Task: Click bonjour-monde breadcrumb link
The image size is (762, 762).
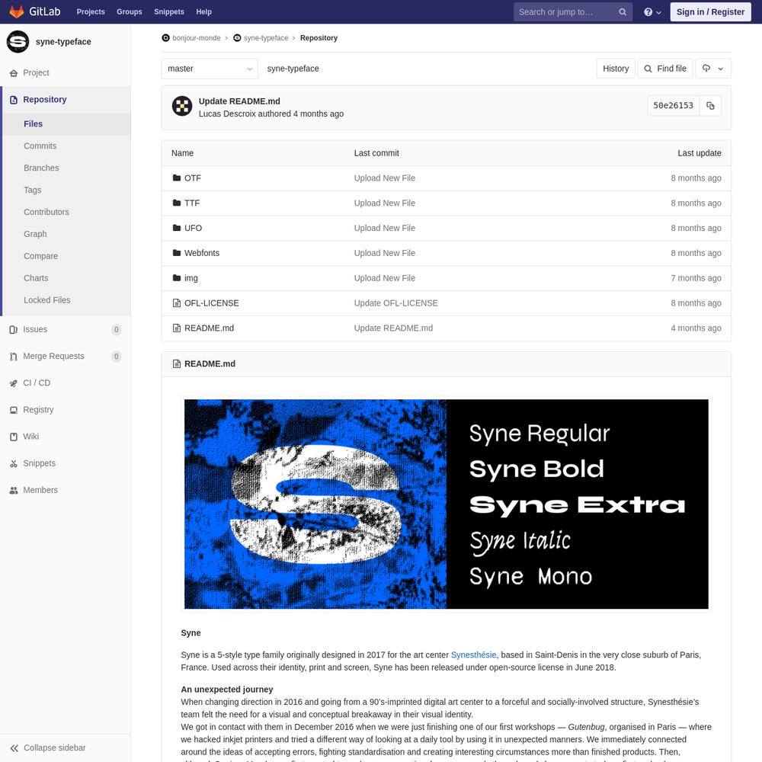Action: coord(197,38)
